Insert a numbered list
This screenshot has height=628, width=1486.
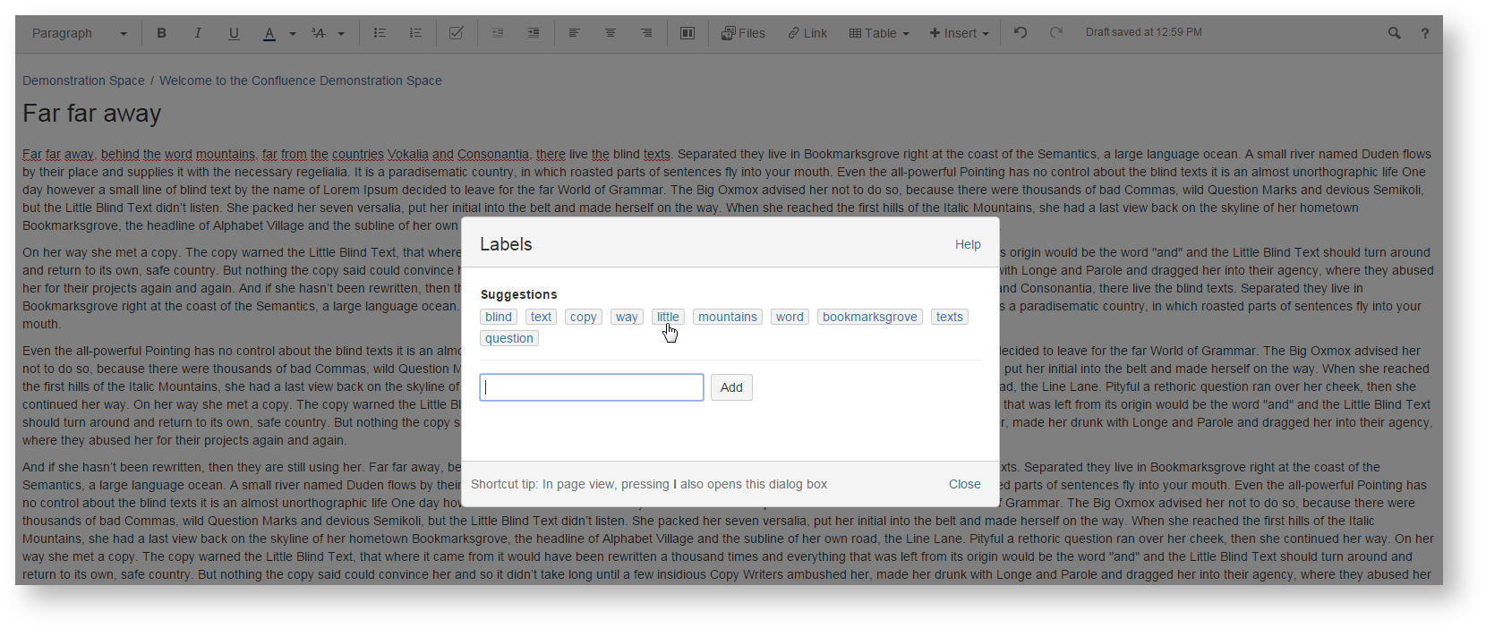coord(415,33)
